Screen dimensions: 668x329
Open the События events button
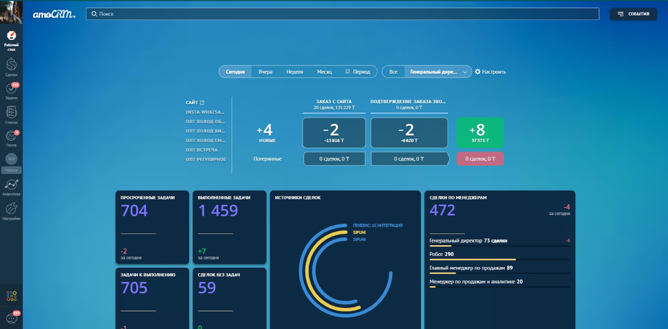[633, 14]
